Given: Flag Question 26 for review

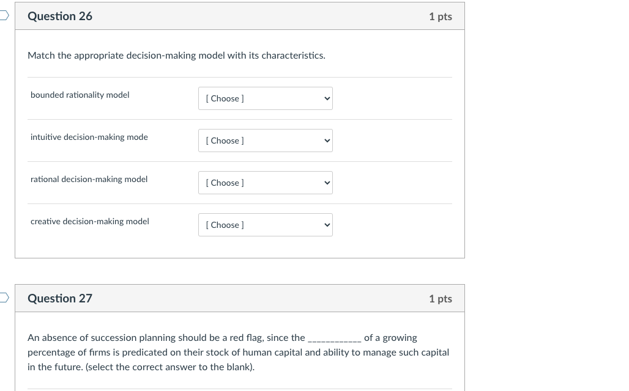Looking at the screenshot, I should click(4, 16).
